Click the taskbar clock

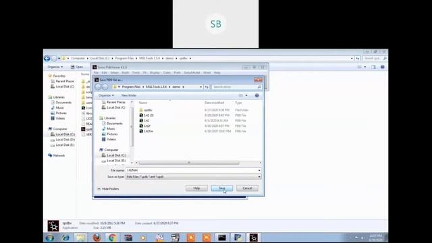pos(376,238)
